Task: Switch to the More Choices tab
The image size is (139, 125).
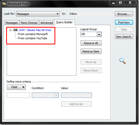Action: [29, 23]
